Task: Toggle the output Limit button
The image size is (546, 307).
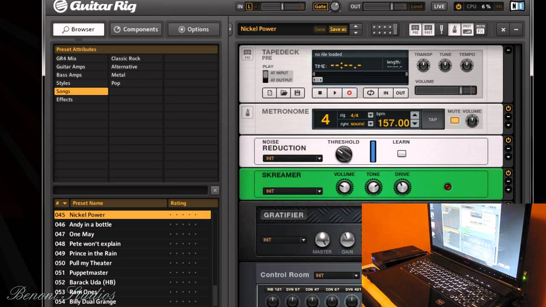Action: [x=417, y=6]
